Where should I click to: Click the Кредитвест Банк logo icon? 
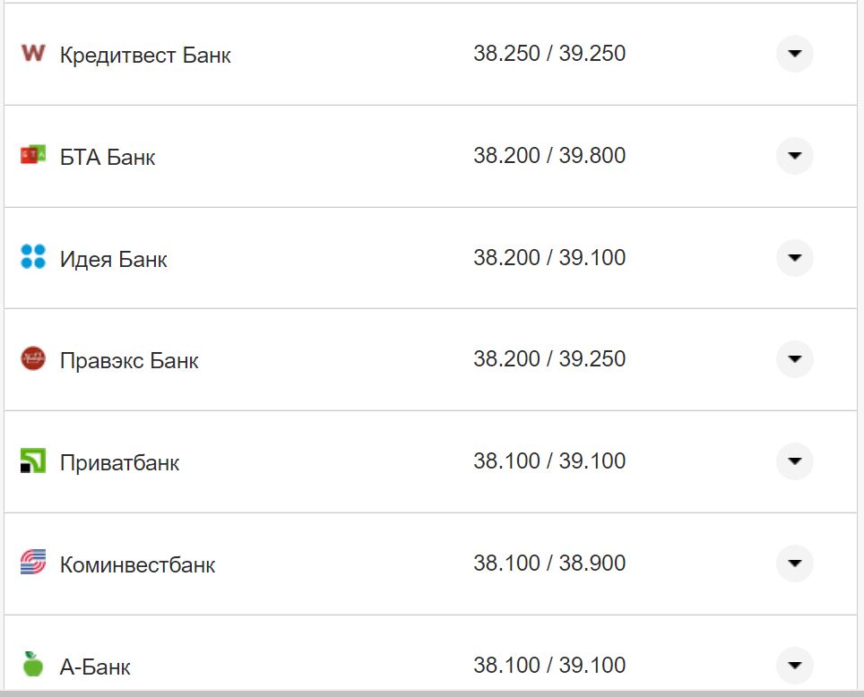click(x=32, y=54)
